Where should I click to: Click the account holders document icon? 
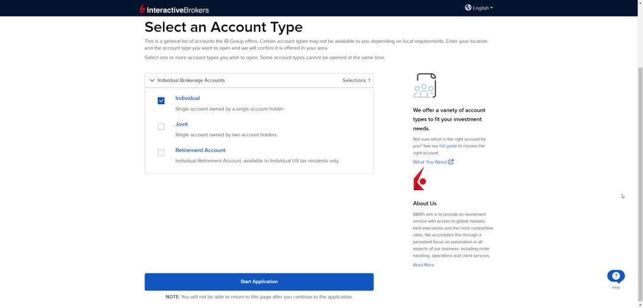424,86
